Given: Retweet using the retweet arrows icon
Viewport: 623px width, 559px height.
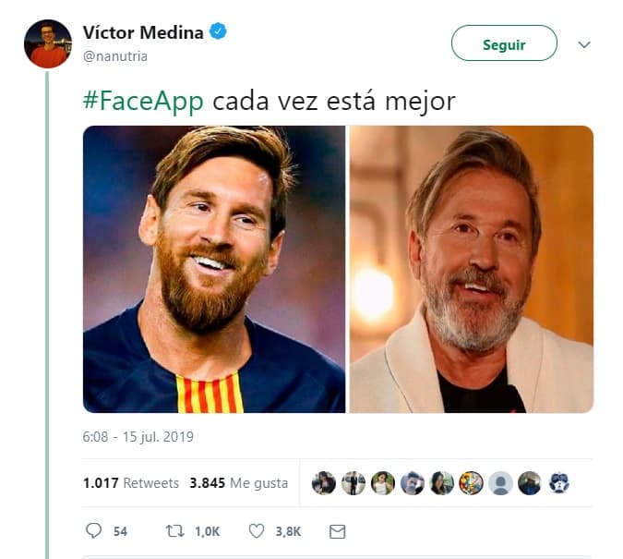Looking at the screenshot, I should click(173, 531).
